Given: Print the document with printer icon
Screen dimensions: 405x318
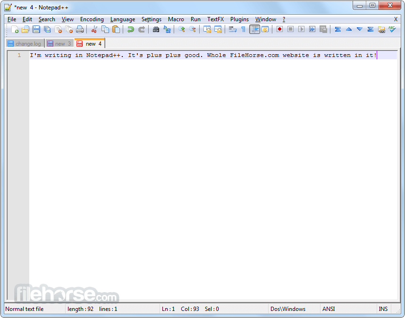Looking at the screenshot, I should (80, 29).
